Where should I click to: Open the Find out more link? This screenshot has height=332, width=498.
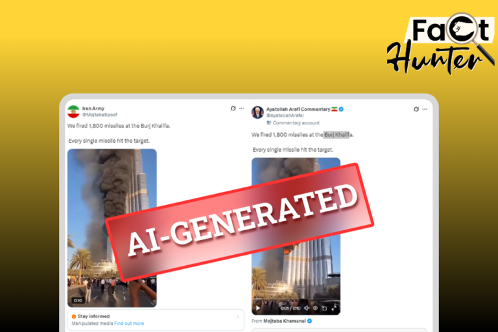[x=129, y=324]
